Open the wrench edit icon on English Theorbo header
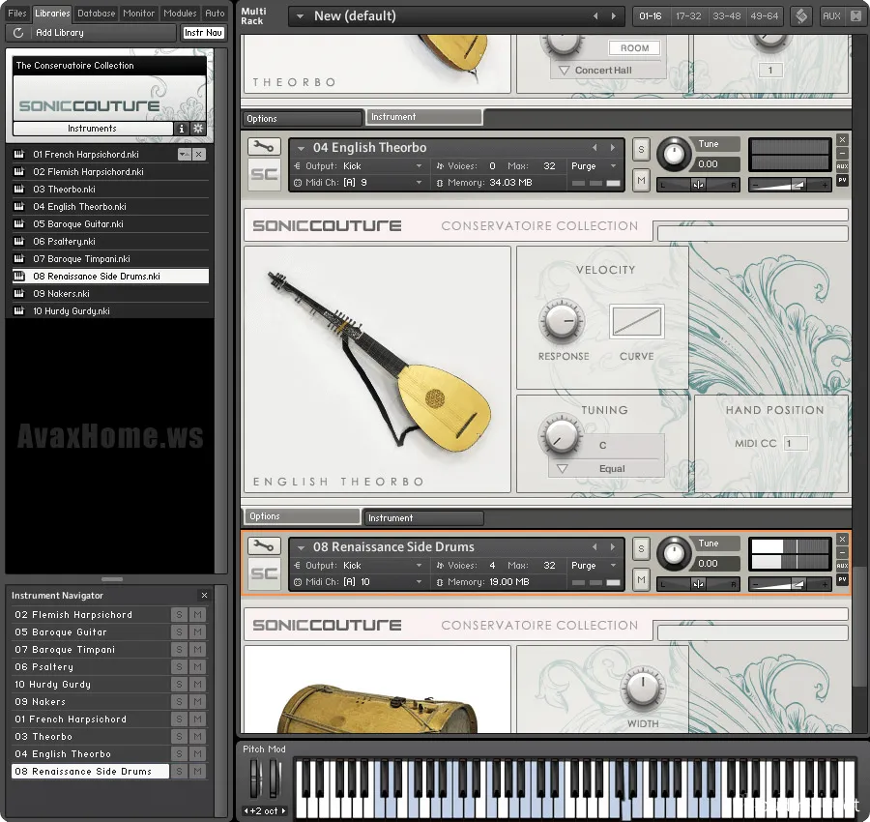Image resolution: width=870 pixels, height=822 pixels. 264,146
